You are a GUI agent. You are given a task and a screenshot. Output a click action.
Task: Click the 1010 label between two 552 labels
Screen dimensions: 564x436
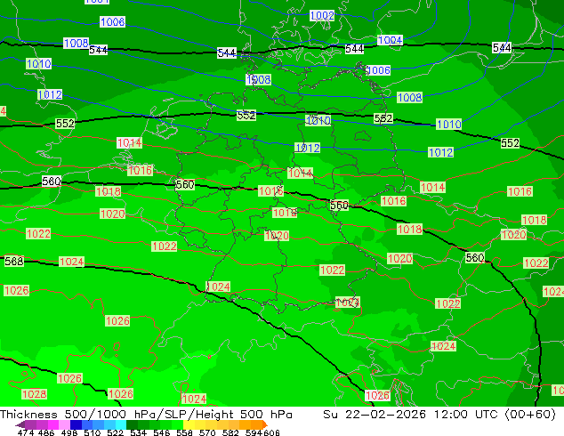coord(318,120)
